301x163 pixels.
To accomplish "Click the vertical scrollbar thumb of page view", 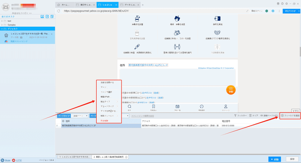I will pyautogui.click(x=299, y=52).
